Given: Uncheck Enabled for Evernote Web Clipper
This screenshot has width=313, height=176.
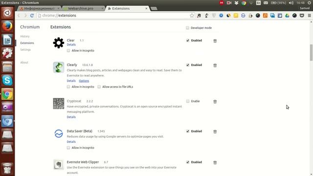Looking at the screenshot, I should 188,162.
